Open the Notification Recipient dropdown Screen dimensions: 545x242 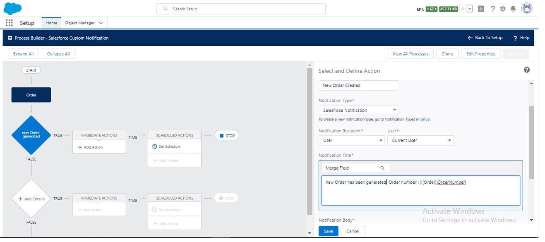(x=352, y=140)
